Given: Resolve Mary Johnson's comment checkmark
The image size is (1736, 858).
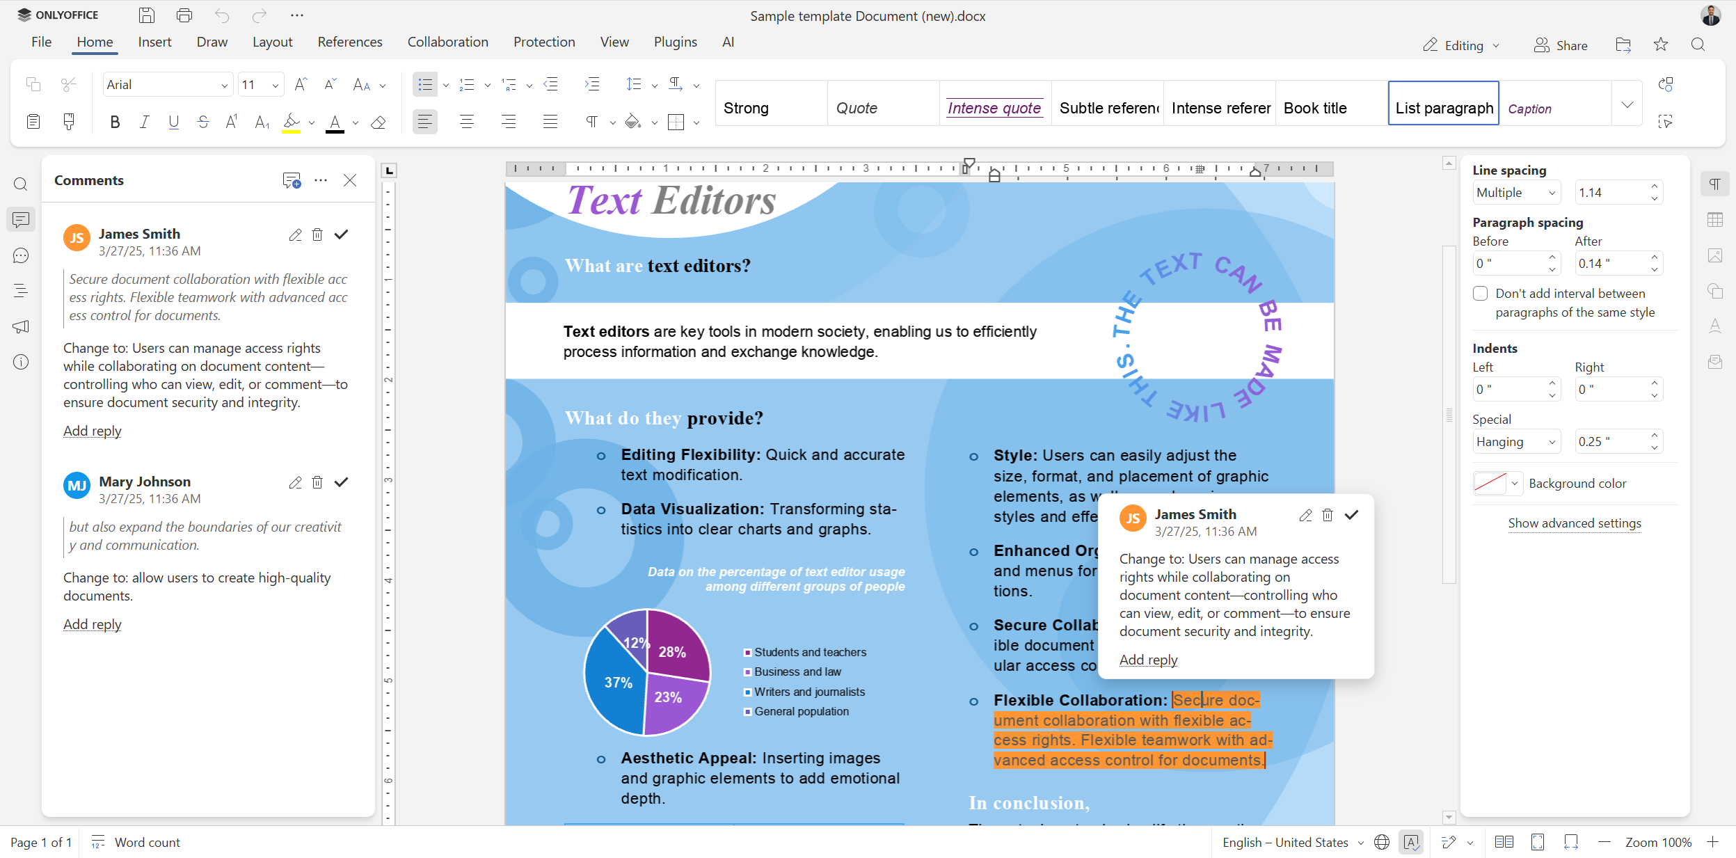Looking at the screenshot, I should tap(341, 482).
